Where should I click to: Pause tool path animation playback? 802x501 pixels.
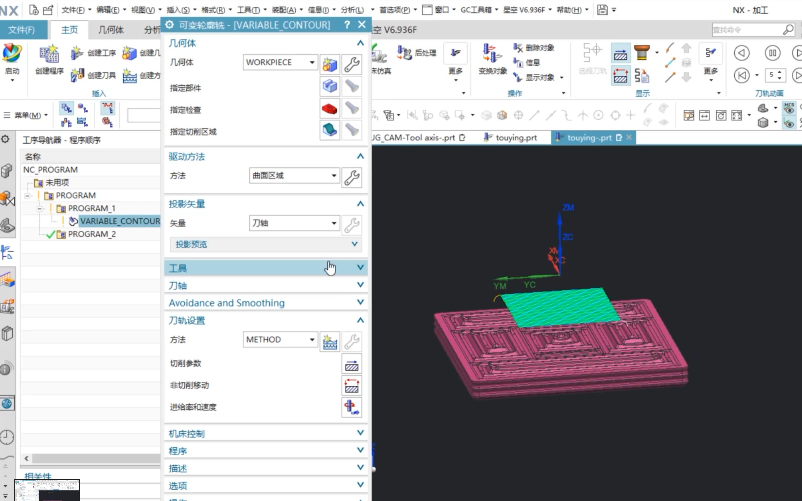click(x=772, y=53)
